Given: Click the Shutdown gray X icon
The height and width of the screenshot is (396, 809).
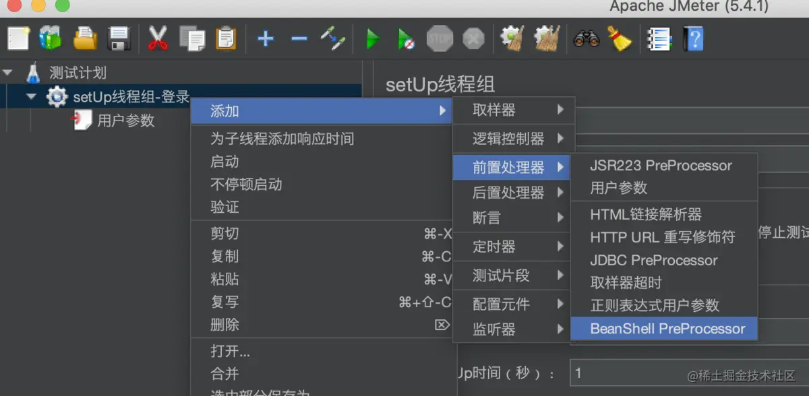Looking at the screenshot, I should point(473,38).
